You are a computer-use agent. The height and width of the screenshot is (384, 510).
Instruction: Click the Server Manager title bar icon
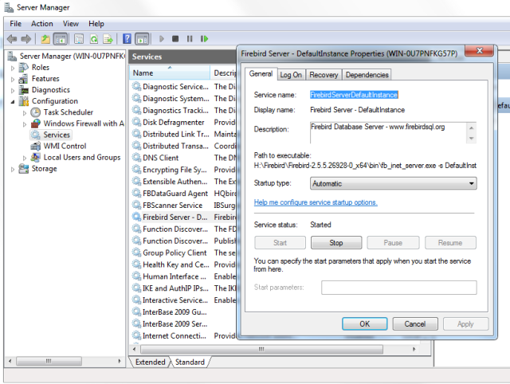click(x=9, y=7)
